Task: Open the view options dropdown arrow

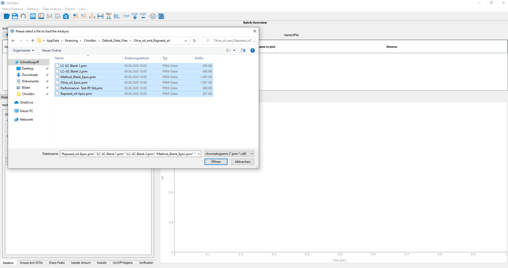Action: click(234, 50)
